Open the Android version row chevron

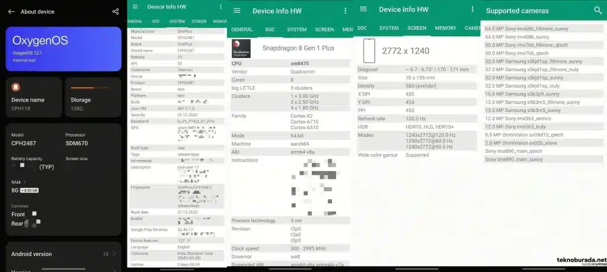(114, 254)
